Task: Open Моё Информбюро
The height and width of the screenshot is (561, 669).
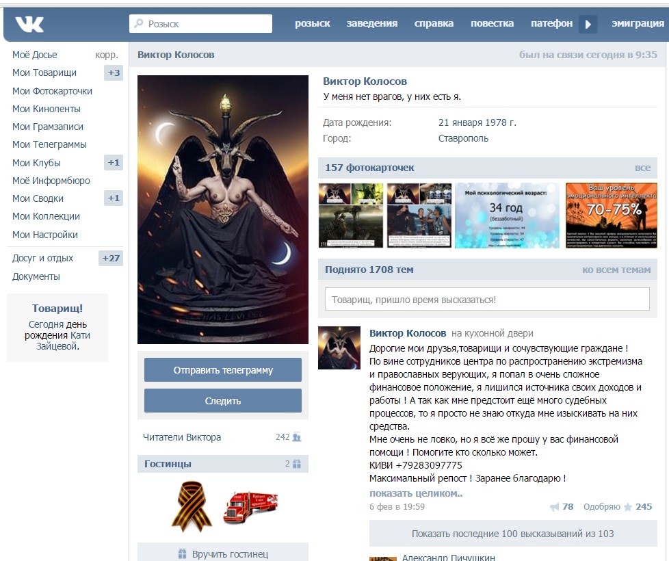Action: pos(51,181)
